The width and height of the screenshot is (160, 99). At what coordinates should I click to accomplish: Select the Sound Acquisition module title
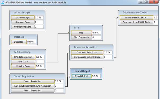coord(24,76)
